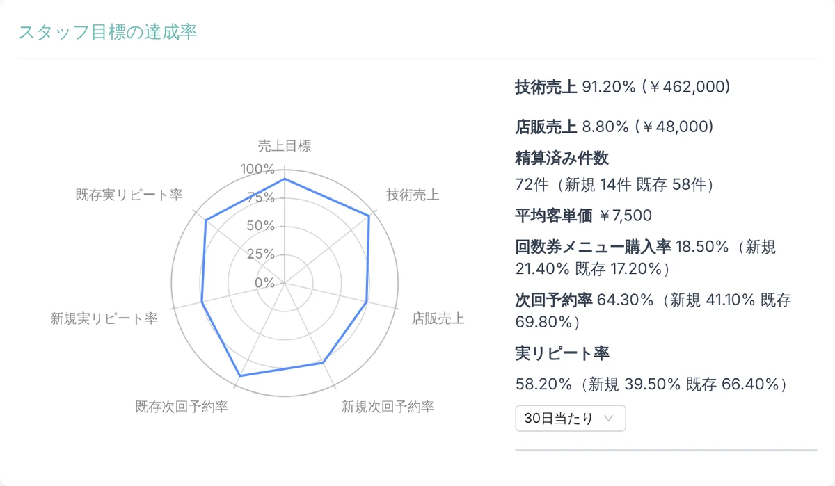This screenshot has height=486, width=835.
Task: Click the 100% radar scale label
Action: pyautogui.click(x=258, y=169)
